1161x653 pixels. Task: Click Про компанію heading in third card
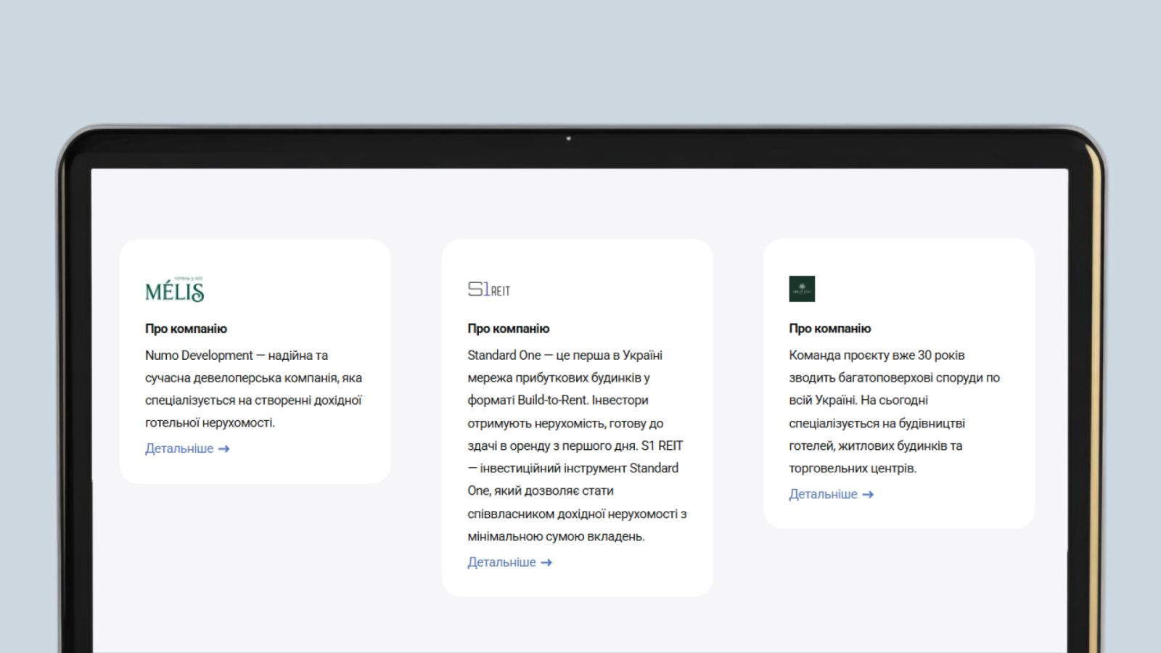pyautogui.click(x=829, y=329)
